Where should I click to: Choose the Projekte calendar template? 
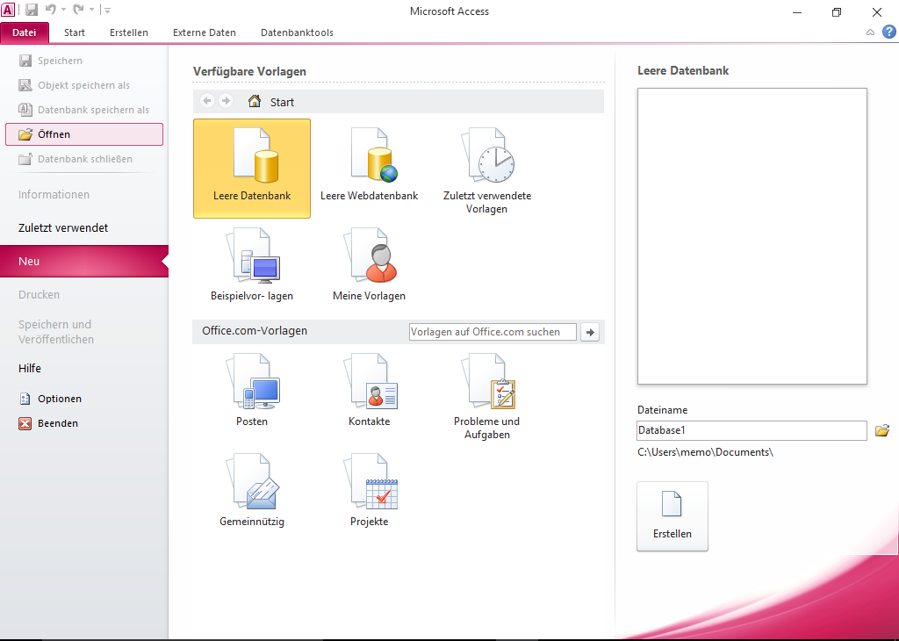pyautogui.click(x=369, y=484)
